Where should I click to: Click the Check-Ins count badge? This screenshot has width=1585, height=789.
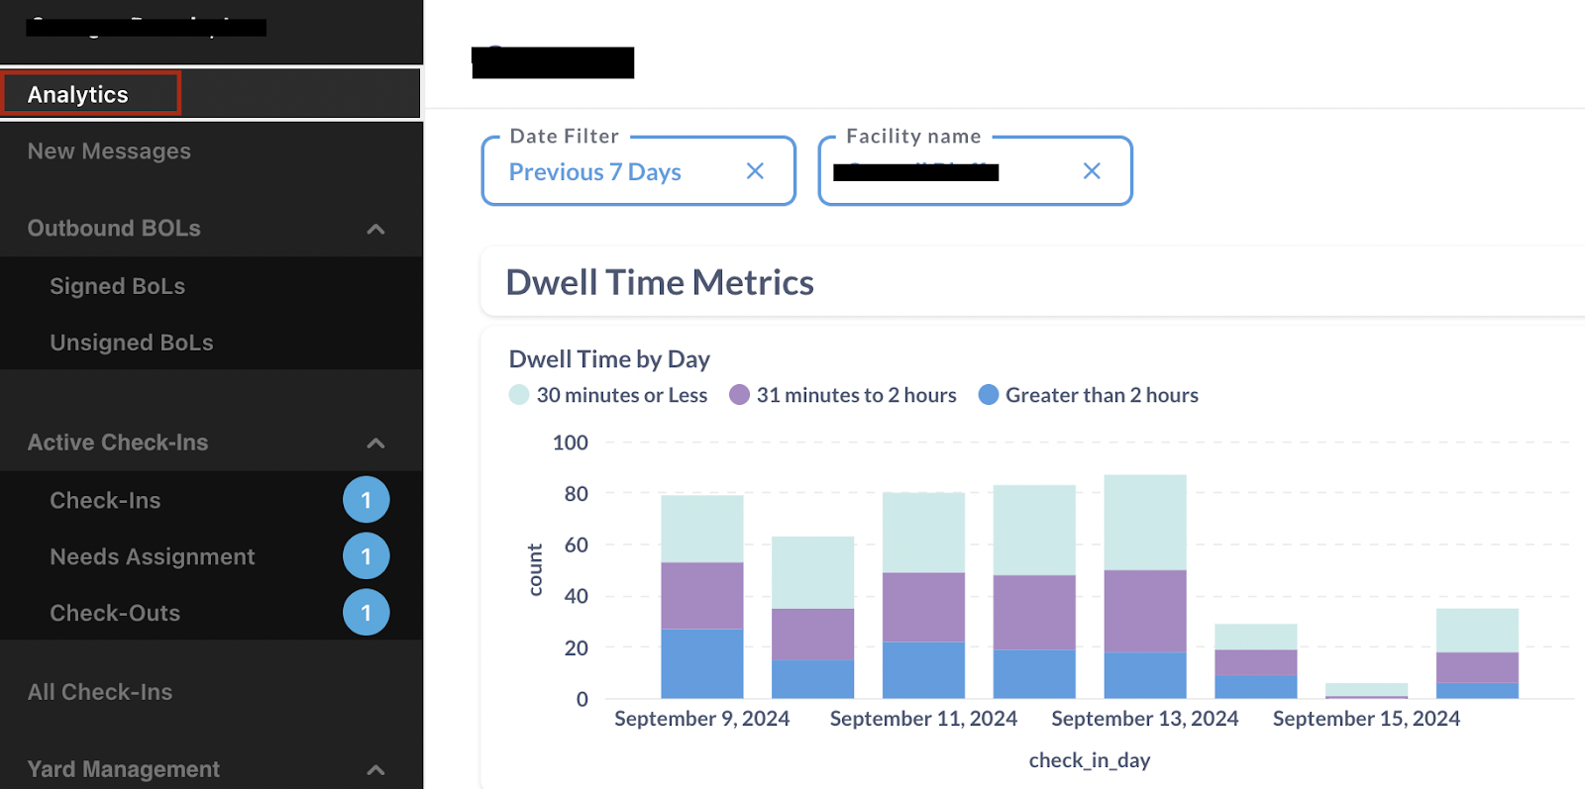pyautogui.click(x=366, y=500)
